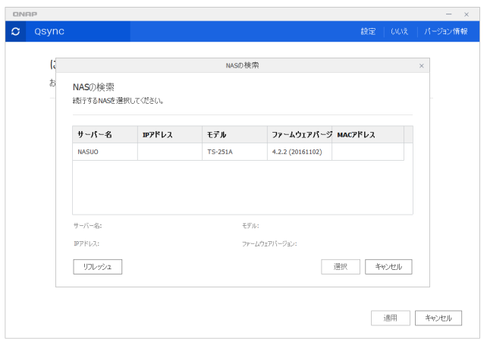This screenshot has height=345, width=487.
Task: Click いいえ in the blue header
Action: click(400, 31)
